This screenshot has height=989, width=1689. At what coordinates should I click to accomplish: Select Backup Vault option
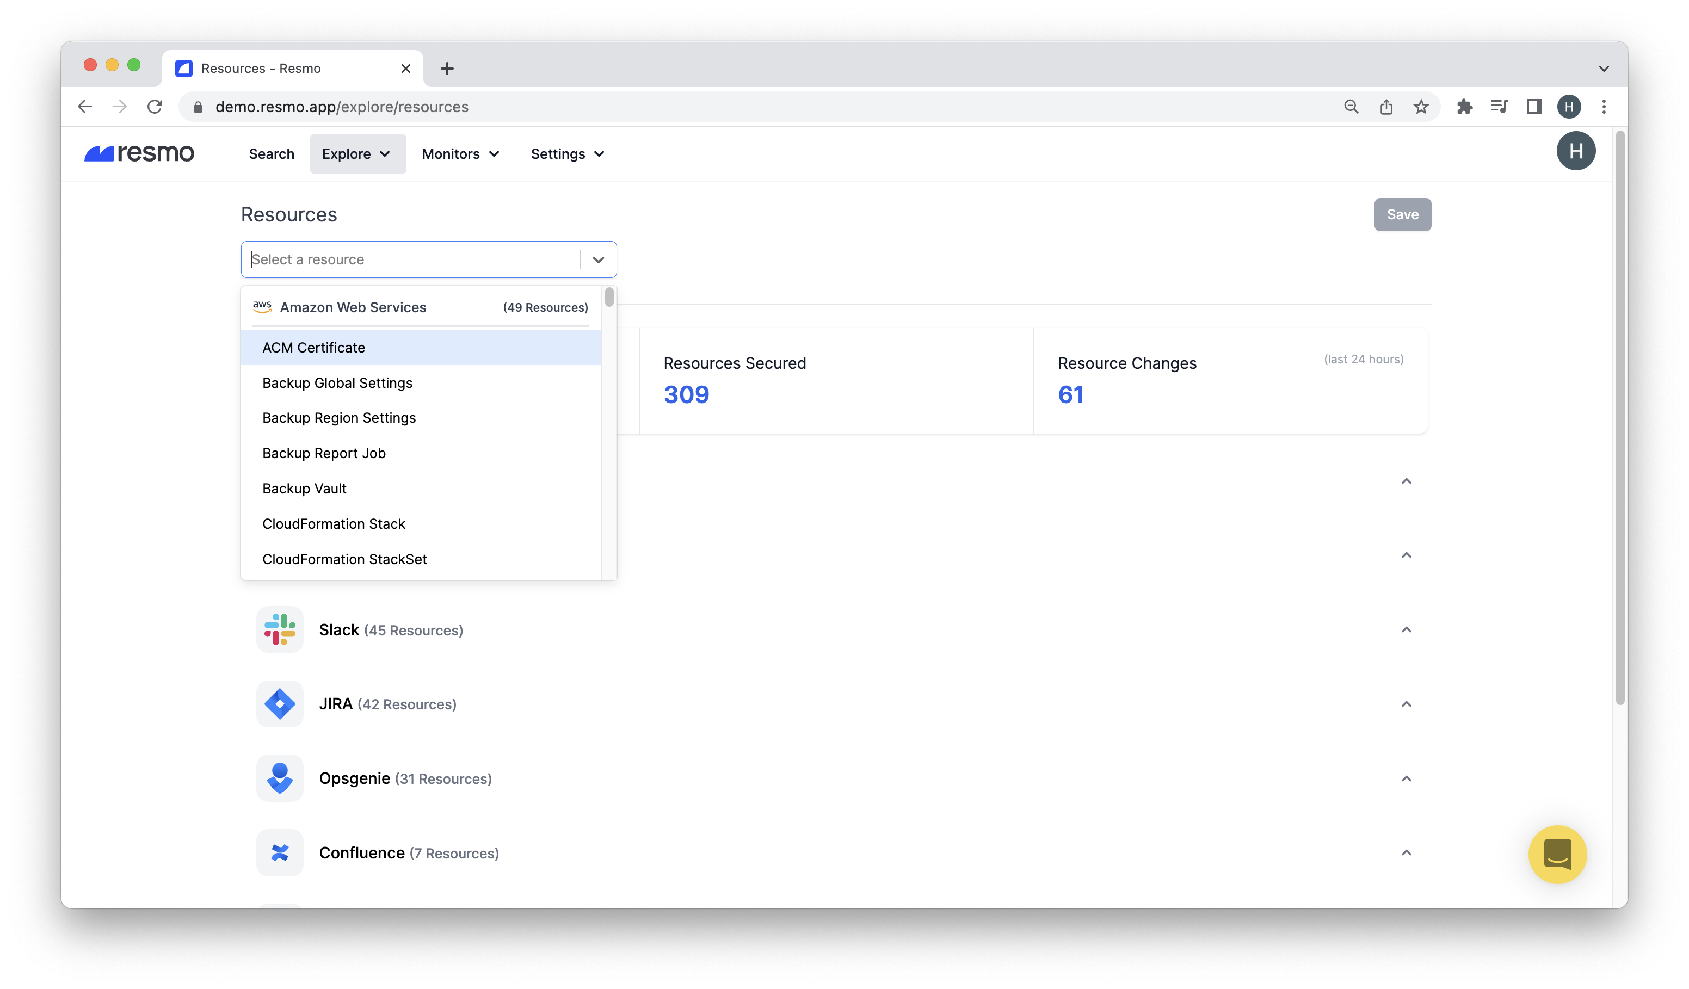[x=420, y=489]
